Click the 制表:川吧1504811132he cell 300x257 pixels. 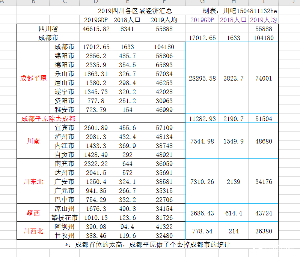[x=240, y=11]
